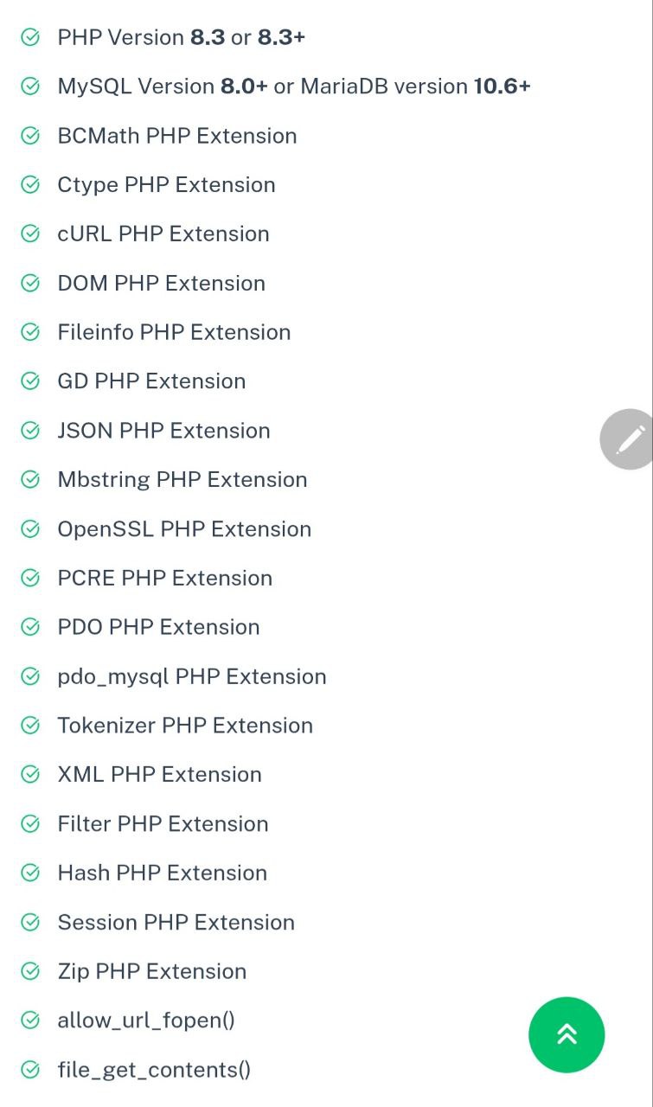
Task: Click check icon next to allow_url_fopen()
Action: tap(30, 1021)
